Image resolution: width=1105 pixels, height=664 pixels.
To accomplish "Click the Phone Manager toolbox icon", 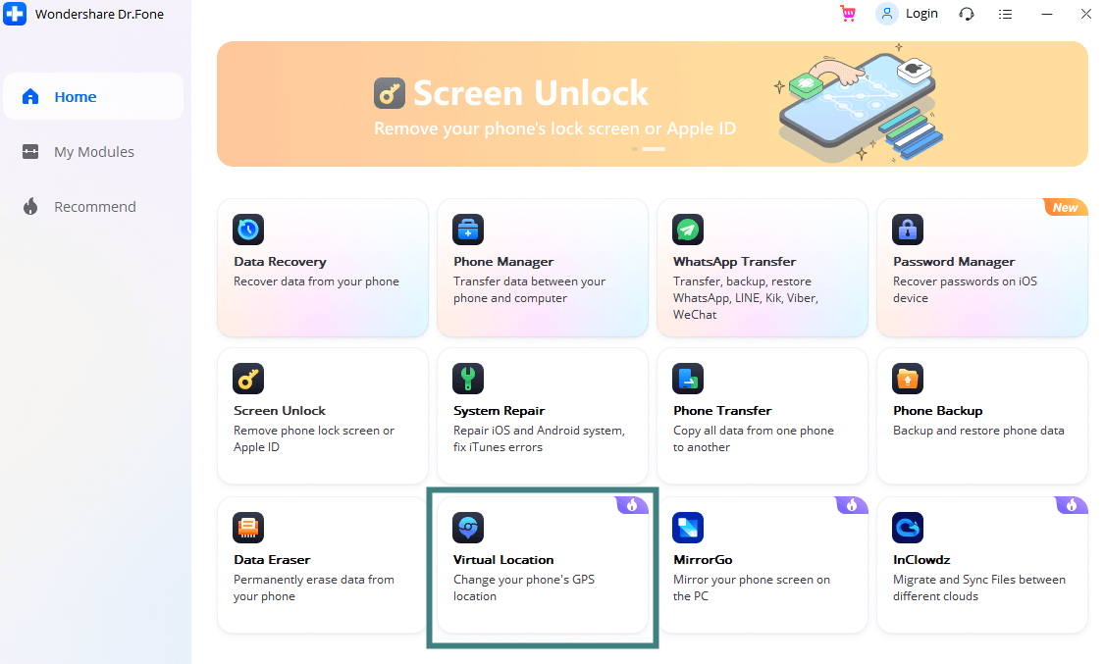I will pyautogui.click(x=468, y=230).
